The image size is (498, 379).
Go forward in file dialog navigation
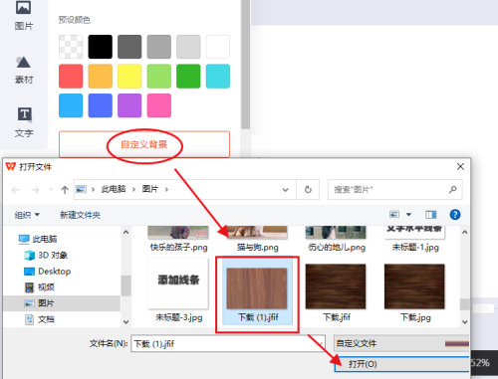[x=35, y=190]
